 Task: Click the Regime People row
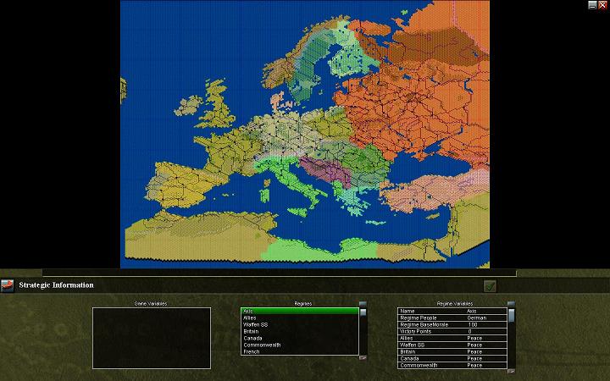[452, 317]
